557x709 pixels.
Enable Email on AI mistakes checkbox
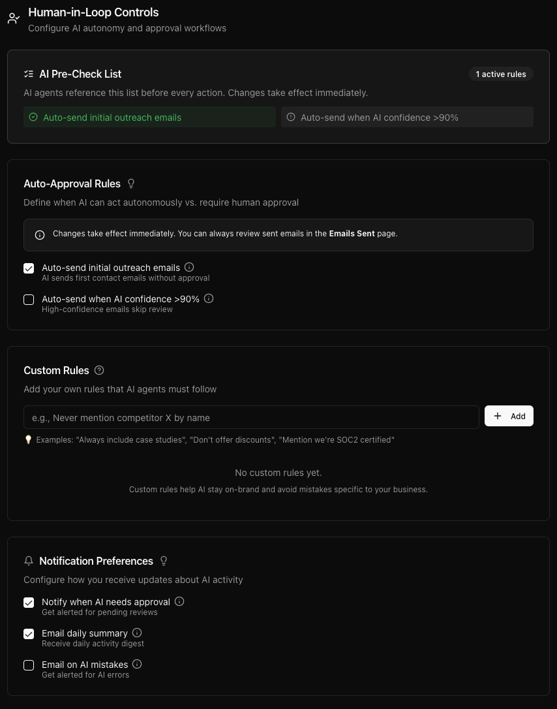pos(29,665)
